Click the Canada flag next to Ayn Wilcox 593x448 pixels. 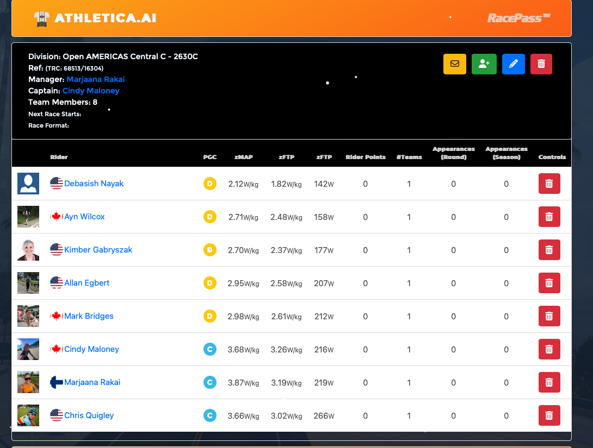[57, 217]
